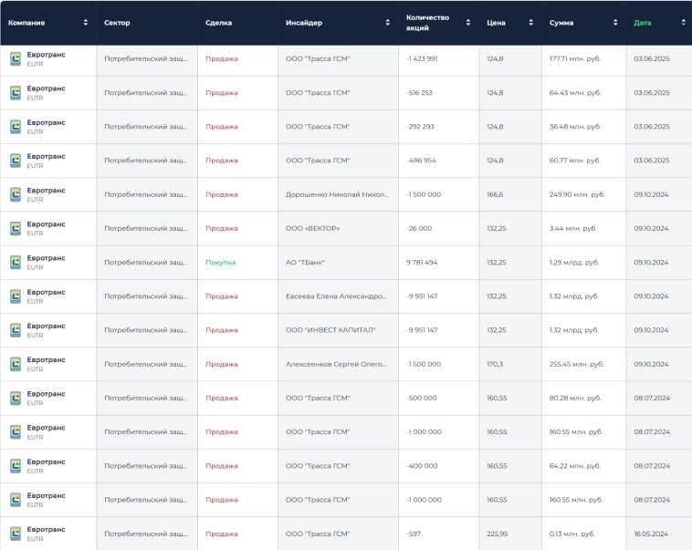Sort by Сумма header arrows
692x550 pixels.
click(615, 23)
